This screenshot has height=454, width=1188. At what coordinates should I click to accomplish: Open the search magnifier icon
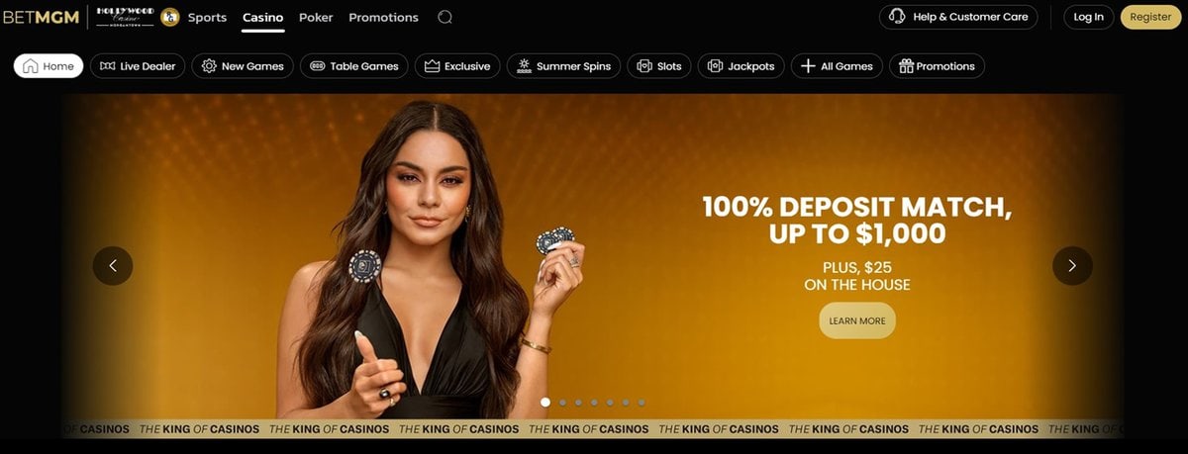[445, 17]
